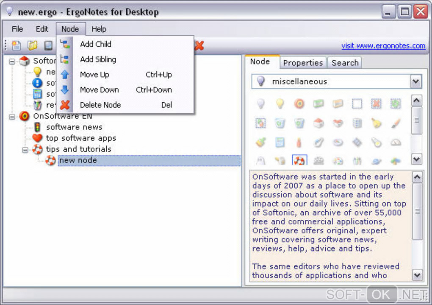Pick the yellow lightbulb icon in the icon grid
The image size is (432, 305).
tap(280, 104)
